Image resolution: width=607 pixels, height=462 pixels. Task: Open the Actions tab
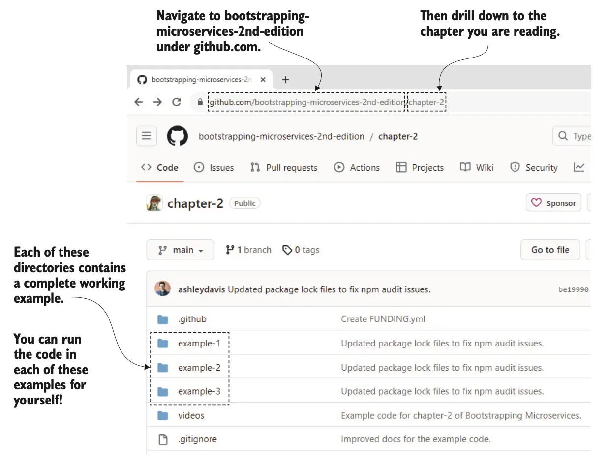[x=357, y=168]
